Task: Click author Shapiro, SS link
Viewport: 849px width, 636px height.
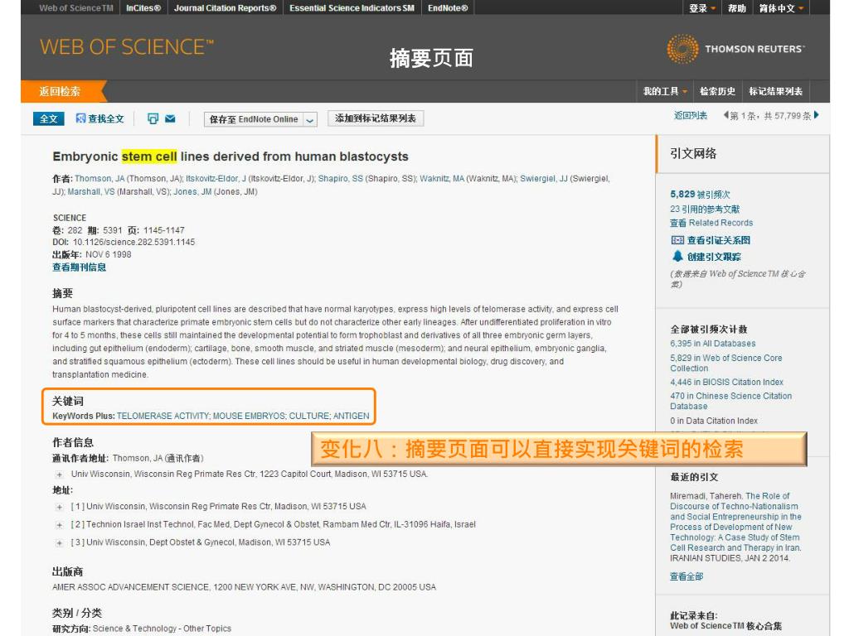Action: (341, 179)
